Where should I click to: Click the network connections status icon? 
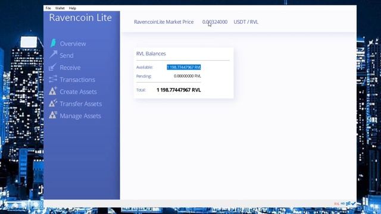348,203
